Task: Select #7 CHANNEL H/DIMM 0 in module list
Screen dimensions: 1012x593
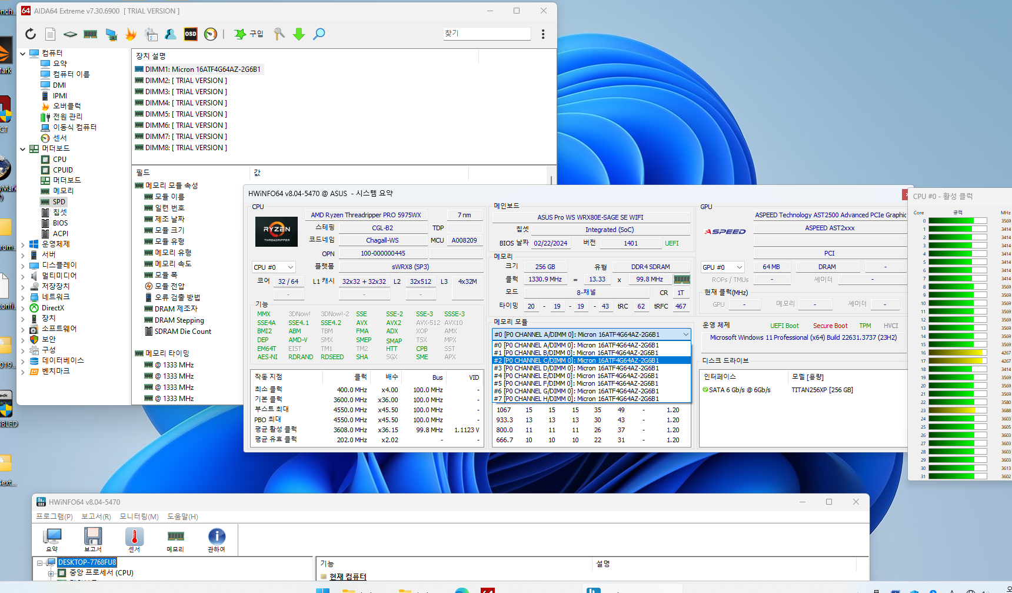Action: (591, 399)
